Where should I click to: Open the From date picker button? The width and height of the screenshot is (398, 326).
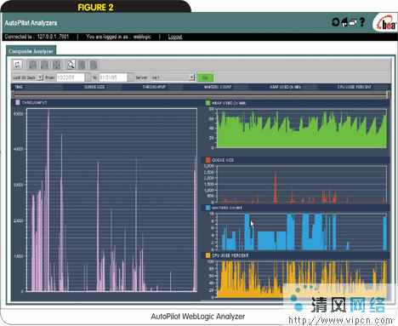coord(88,77)
